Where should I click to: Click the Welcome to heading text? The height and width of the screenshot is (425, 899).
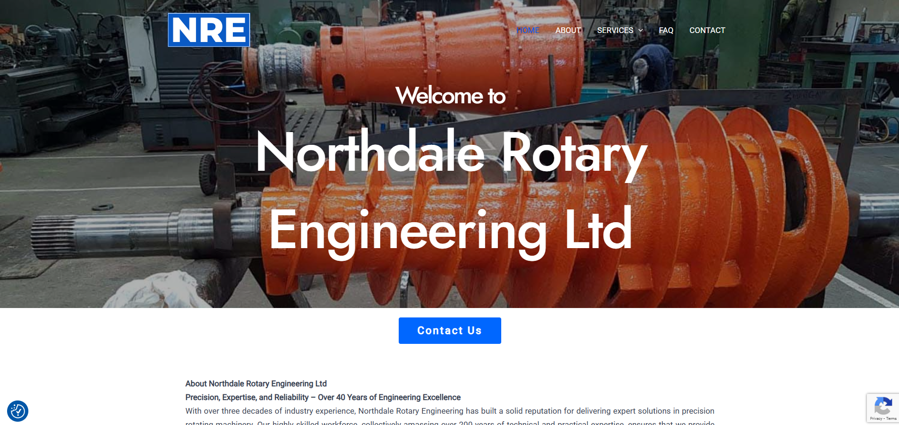450,96
